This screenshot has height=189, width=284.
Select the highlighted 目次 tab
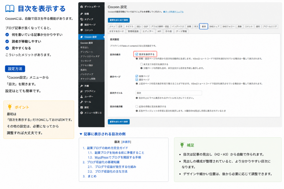click(x=204, y=26)
